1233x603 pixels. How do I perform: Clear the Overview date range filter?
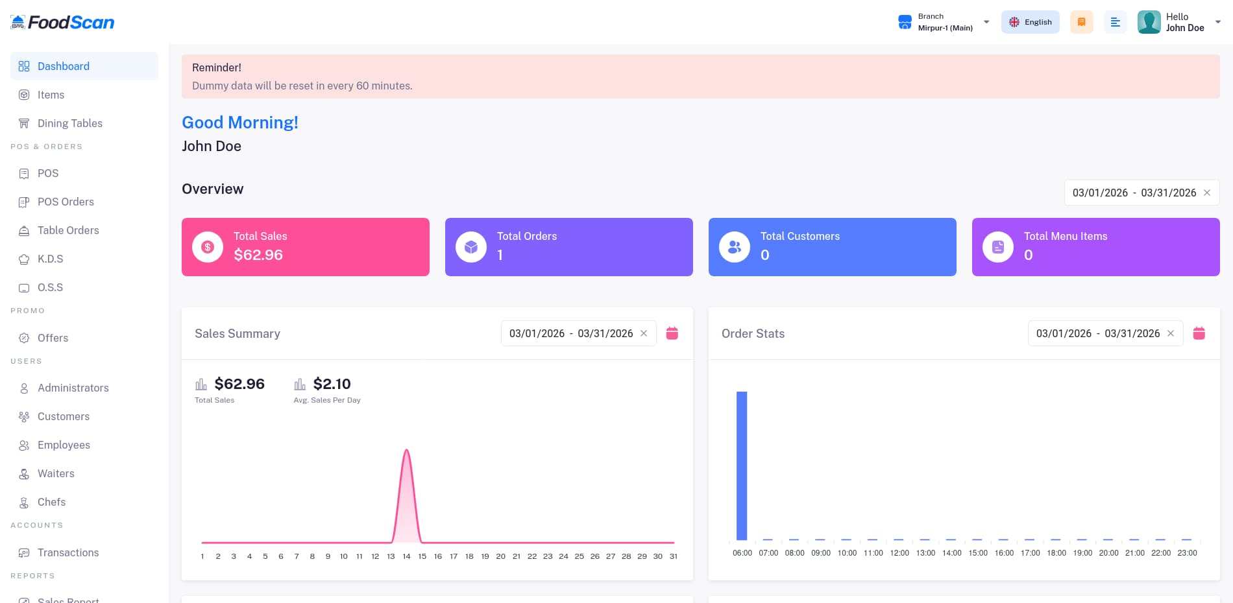pyautogui.click(x=1207, y=193)
